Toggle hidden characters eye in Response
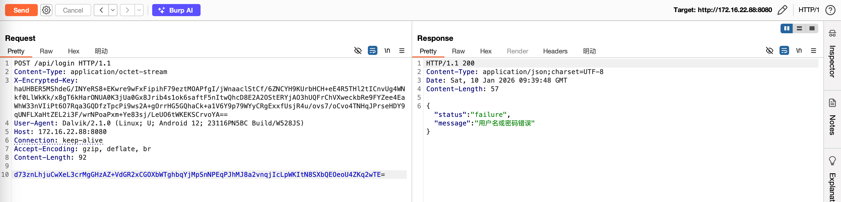 coord(769,51)
